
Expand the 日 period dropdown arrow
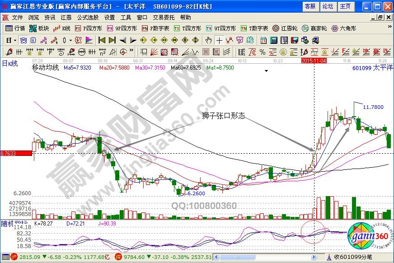pyautogui.click(x=15, y=40)
